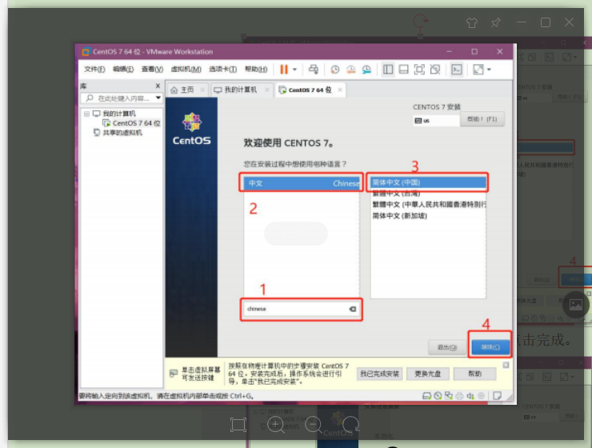The image size is (592, 448).
Task: Open the snapshot manager icon
Action: click(366, 70)
